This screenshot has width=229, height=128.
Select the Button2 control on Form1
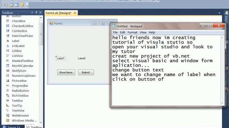pyautogui.click(x=86, y=73)
